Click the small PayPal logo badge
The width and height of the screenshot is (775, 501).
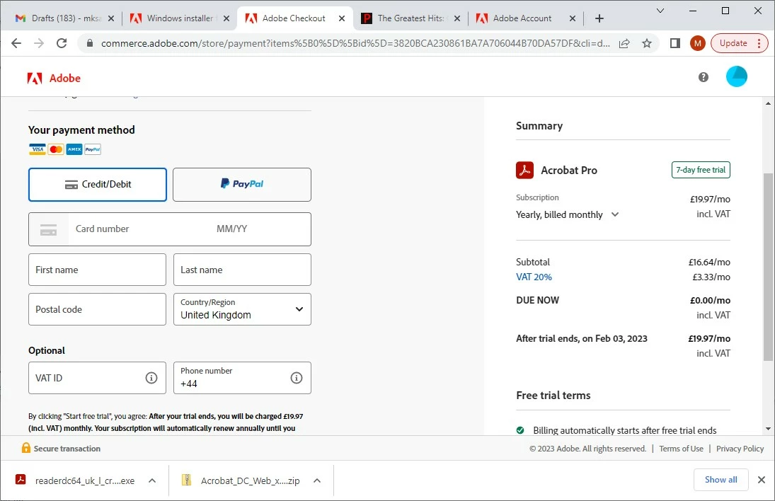[93, 149]
